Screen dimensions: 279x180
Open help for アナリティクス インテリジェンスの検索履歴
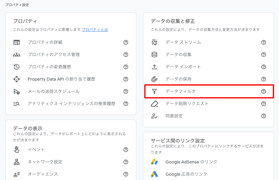point(126,104)
